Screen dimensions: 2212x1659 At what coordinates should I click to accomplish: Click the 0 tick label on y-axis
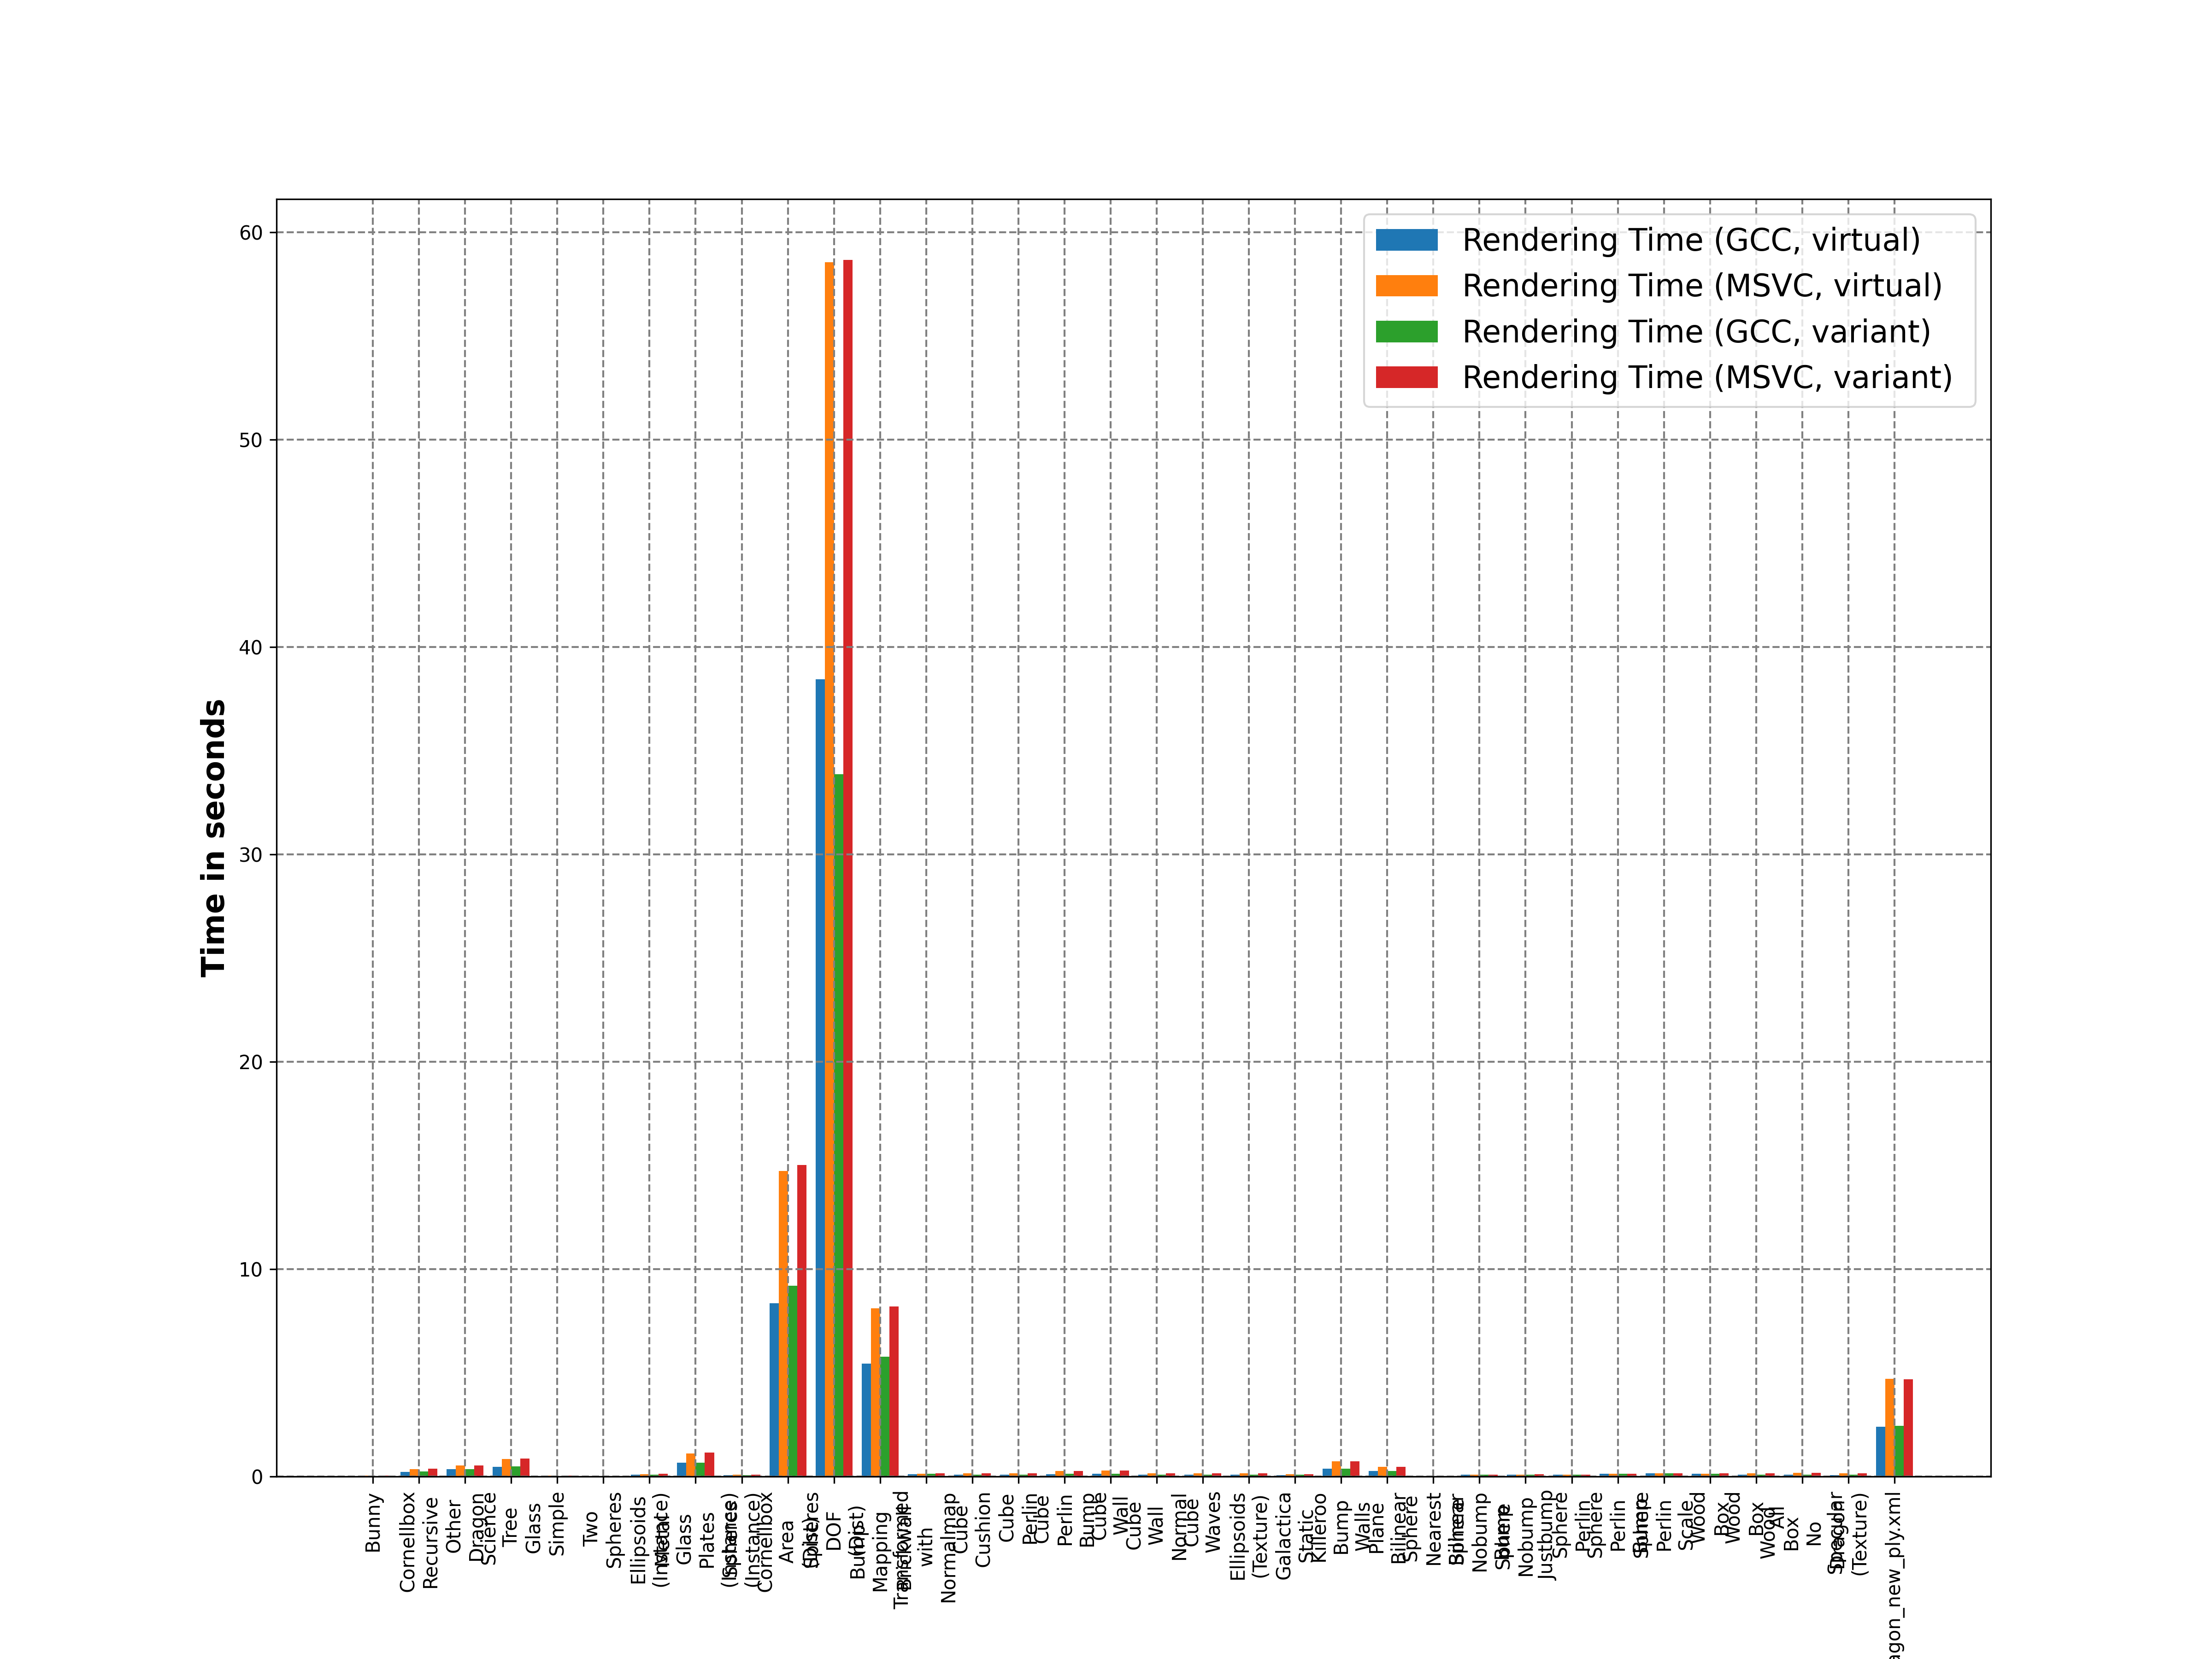tap(257, 1477)
